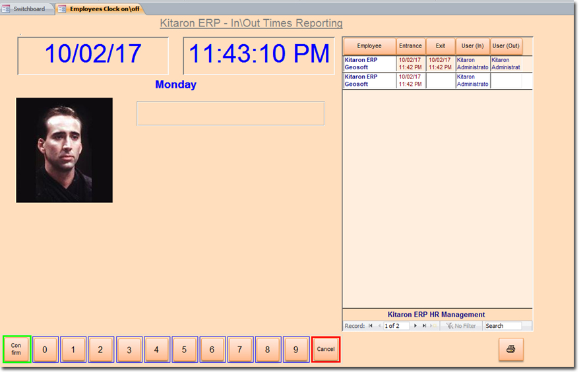Screen dimensions: 585x378
Task: Tap keypad digit 5
Action: [184, 350]
